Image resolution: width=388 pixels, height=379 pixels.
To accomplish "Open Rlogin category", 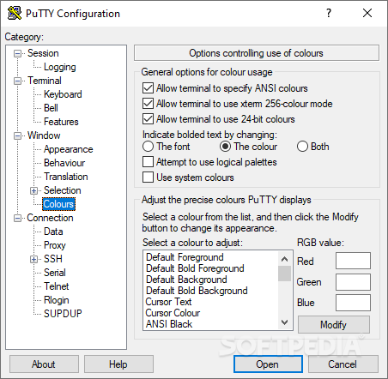I will (x=57, y=300).
